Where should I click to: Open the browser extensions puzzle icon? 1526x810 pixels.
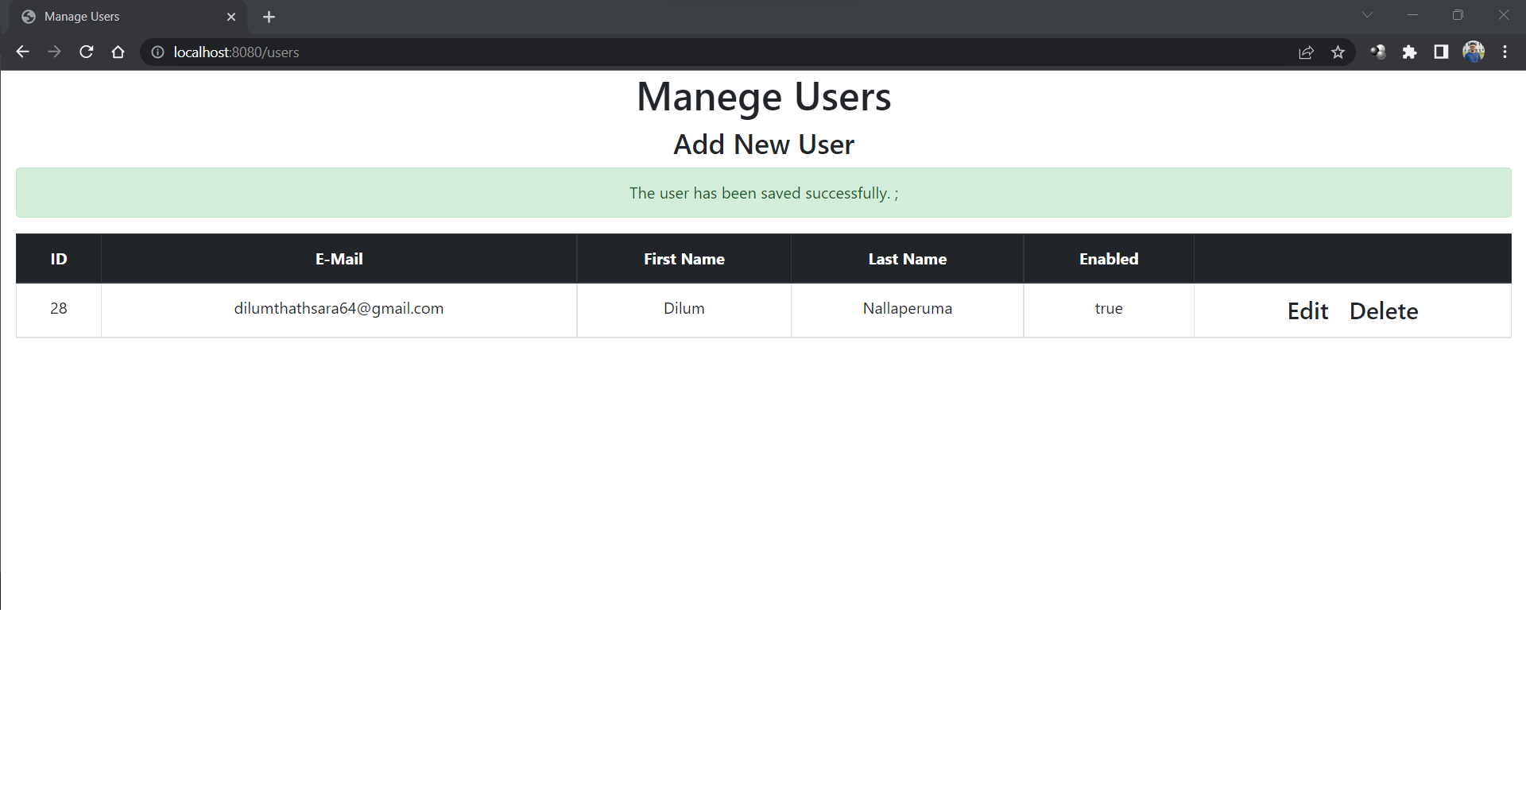click(x=1411, y=52)
